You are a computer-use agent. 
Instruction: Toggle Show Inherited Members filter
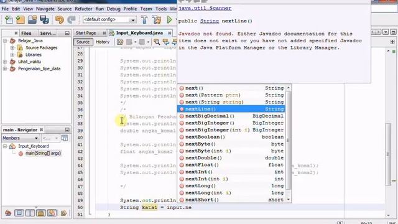[x=8, y=213]
